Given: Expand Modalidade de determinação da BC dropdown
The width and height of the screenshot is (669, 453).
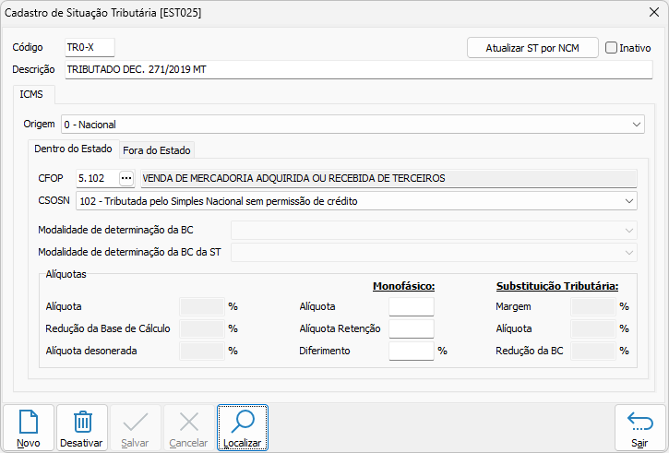Looking at the screenshot, I should pos(629,230).
